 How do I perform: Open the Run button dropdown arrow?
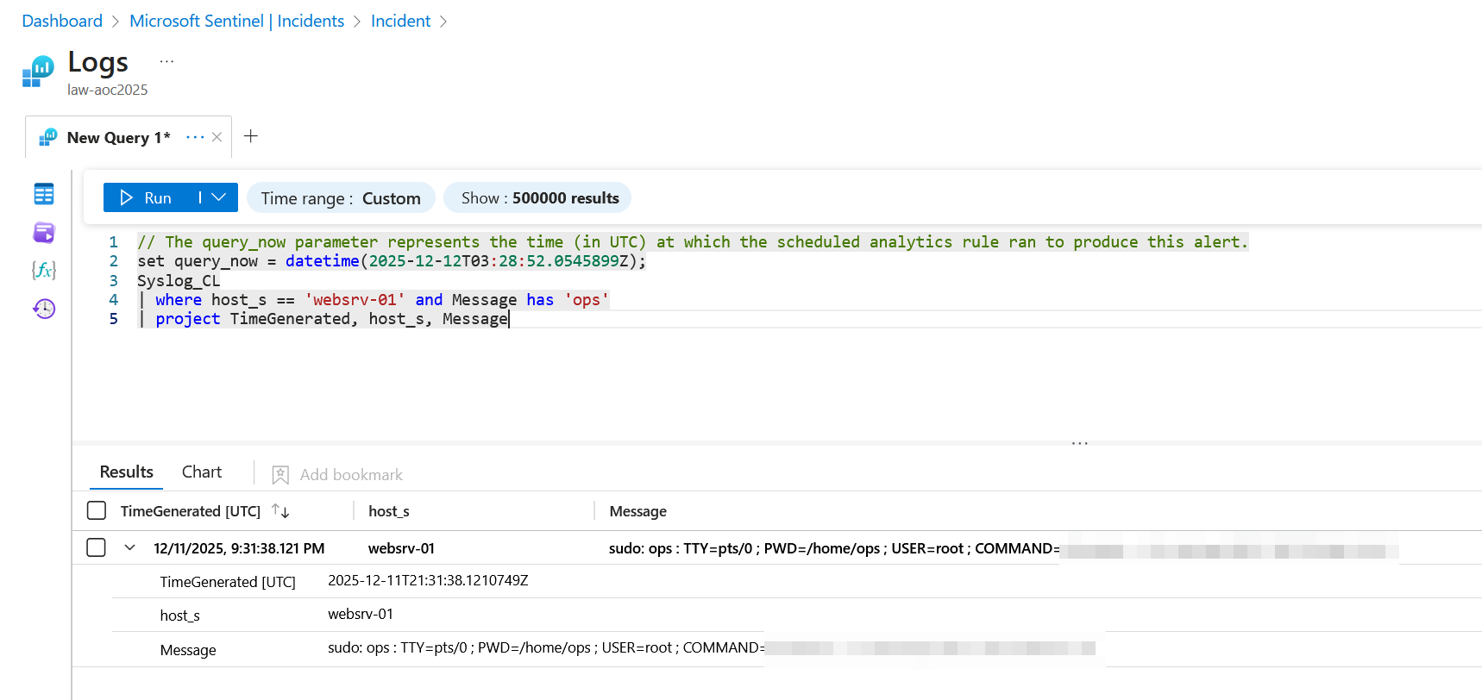point(219,197)
